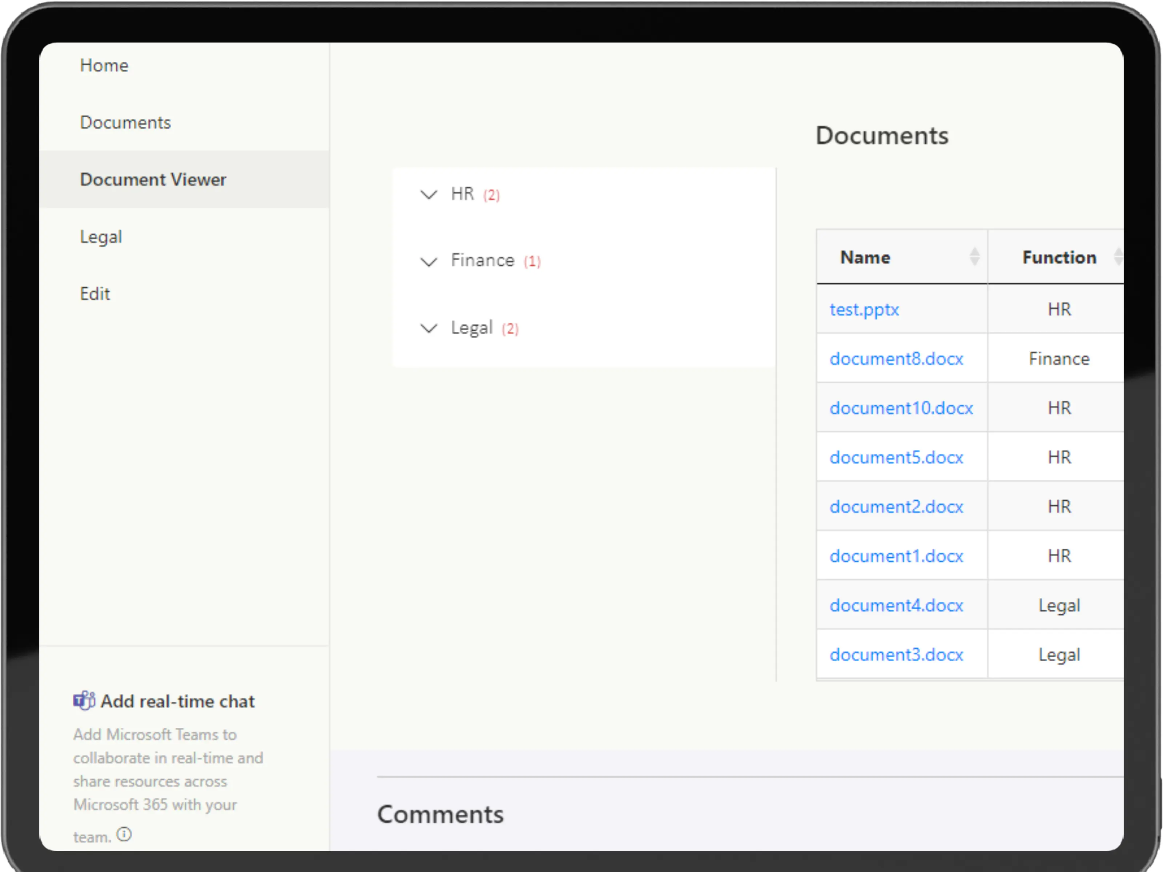Click the Comments section heading
Image resolution: width=1163 pixels, height=872 pixels.
click(440, 814)
